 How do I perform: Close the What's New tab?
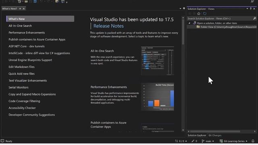[24, 8]
